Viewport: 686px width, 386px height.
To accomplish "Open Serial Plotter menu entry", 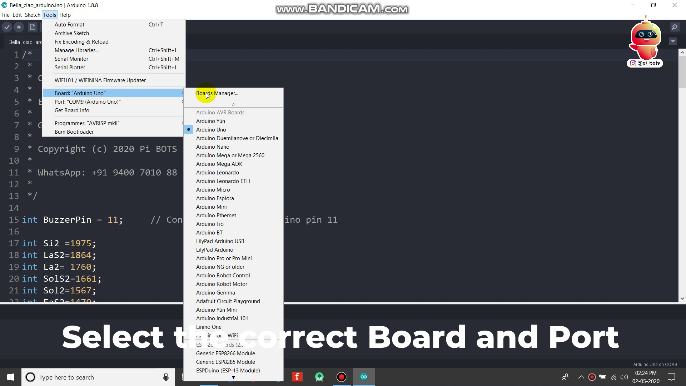I will (x=114, y=68).
